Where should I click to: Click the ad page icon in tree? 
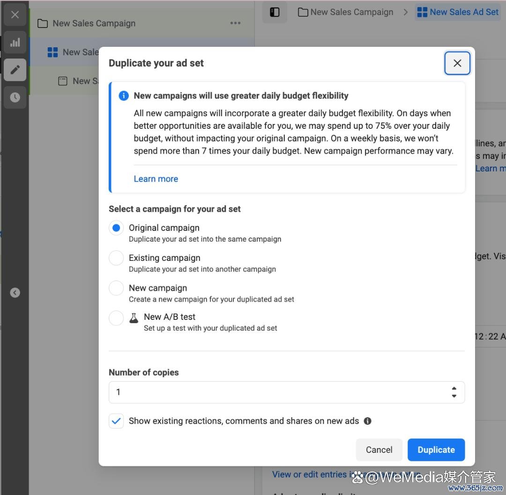click(x=63, y=81)
